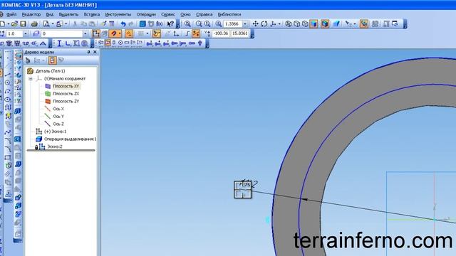The width and height of the screenshot is (456, 256).
Task: Open the Сервис menu
Action: pos(168,14)
